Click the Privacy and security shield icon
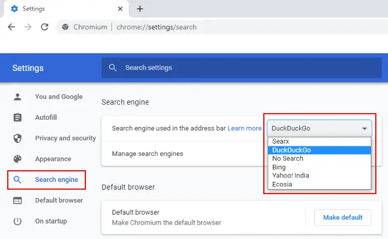The height and width of the screenshot is (239, 388). click(17, 138)
